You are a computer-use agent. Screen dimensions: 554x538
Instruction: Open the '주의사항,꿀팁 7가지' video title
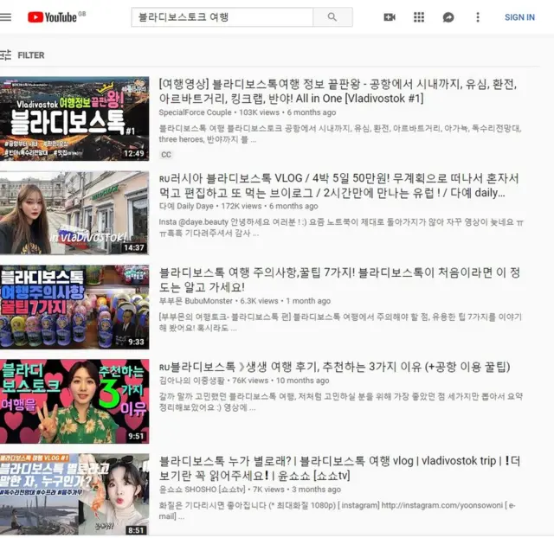(339, 279)
